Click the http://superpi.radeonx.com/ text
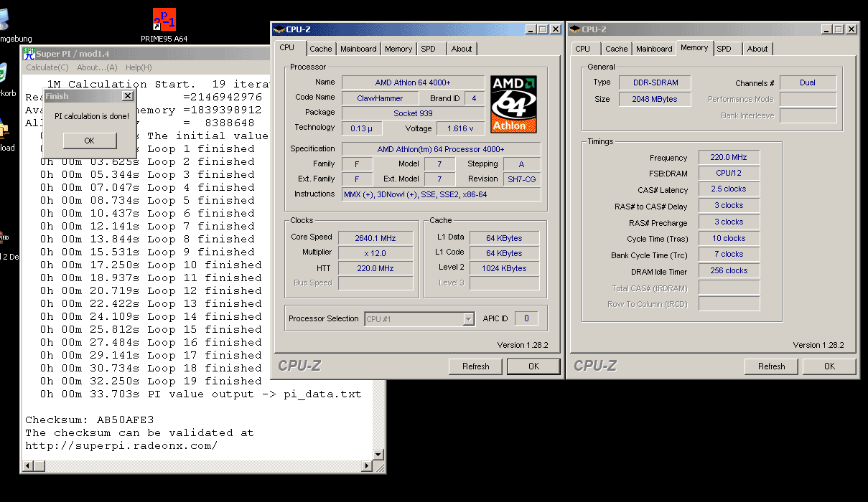Image resolution: width=868 pixels, height=502 pixels. (121, 445)
